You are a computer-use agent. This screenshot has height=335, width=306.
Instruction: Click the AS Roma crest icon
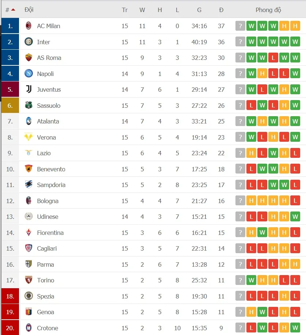tap(29, 58)
